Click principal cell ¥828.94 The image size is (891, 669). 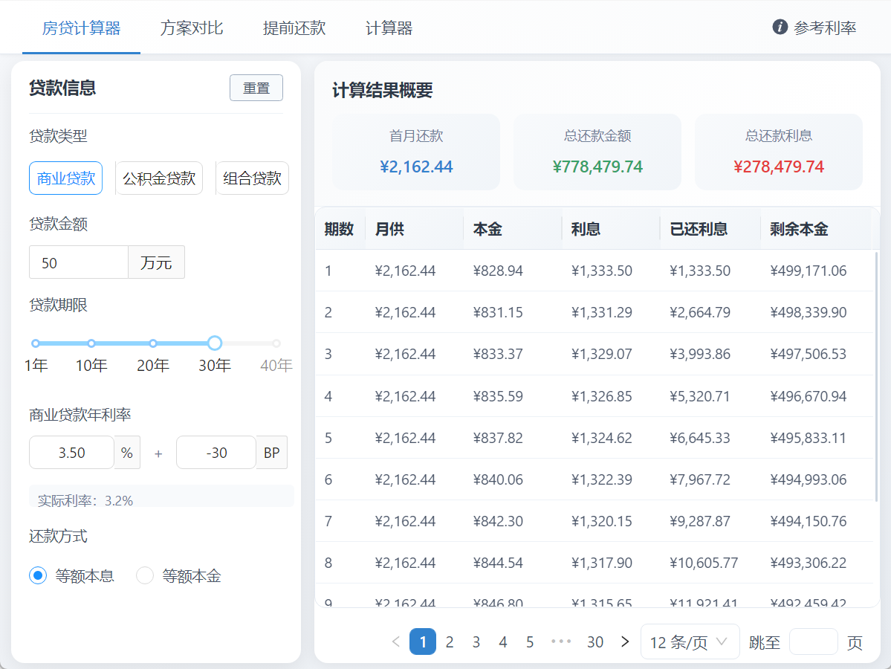pos(498,271)
